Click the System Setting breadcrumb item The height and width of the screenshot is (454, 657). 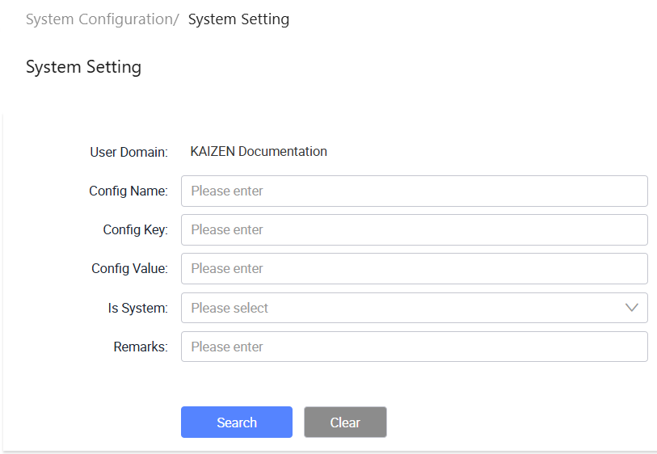238,19
